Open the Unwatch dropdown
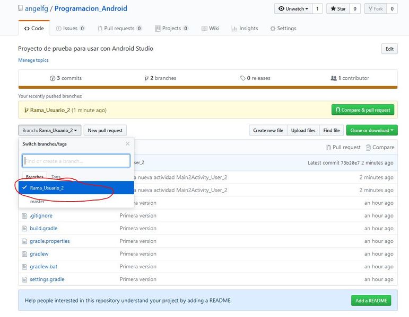Screen dimensions: 409x317 click(293, 8)
